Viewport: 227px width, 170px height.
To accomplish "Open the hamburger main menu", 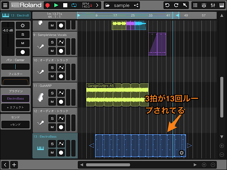I will coord(5,5).
